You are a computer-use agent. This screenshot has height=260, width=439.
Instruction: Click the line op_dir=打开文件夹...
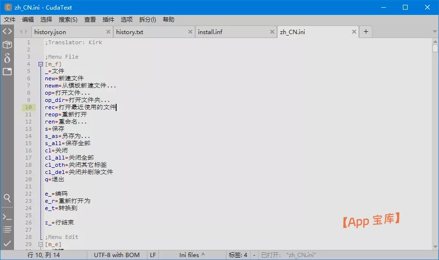coord(77,100)
